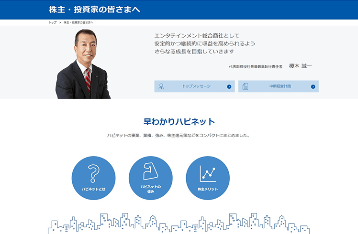Click the トップ breadcrumb link
The width and height of the screenshot is (358, 234).
click(x=53, y=22)
